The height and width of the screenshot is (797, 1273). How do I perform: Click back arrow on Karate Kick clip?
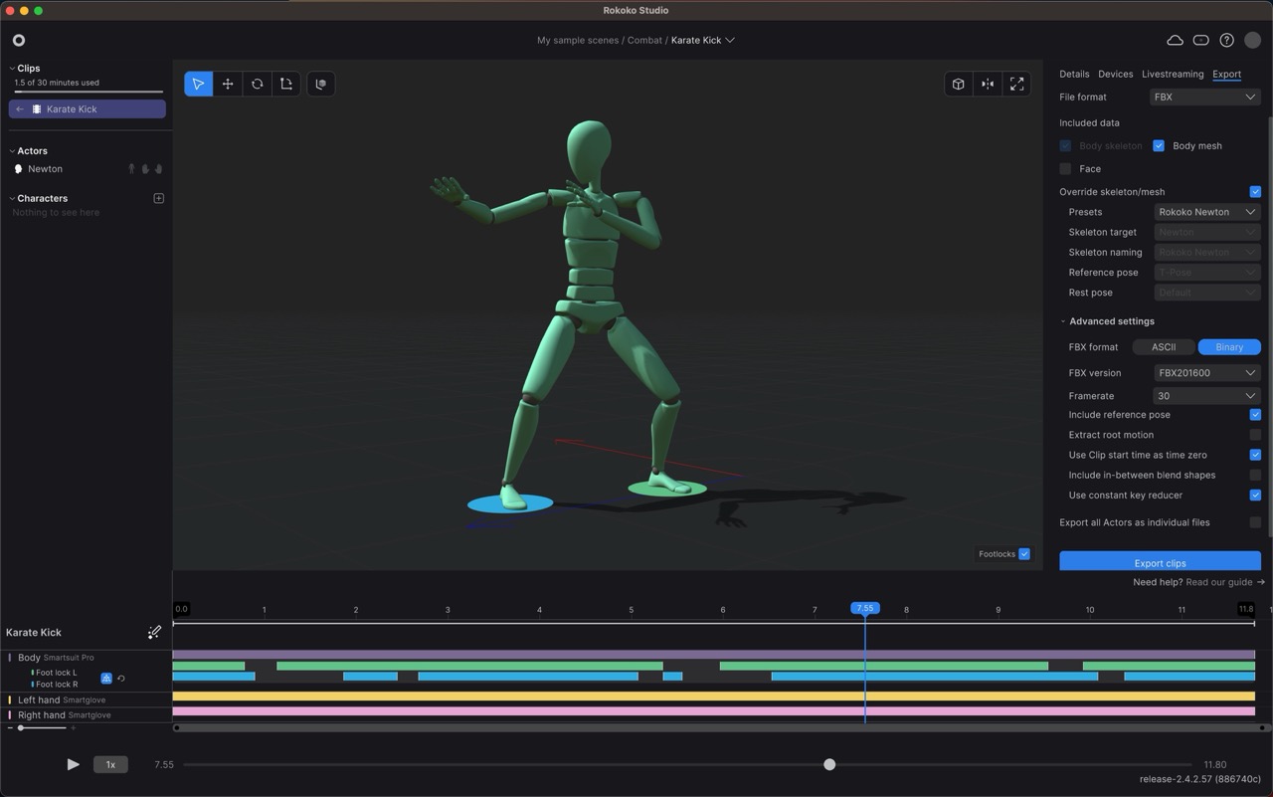coord(20,109)
